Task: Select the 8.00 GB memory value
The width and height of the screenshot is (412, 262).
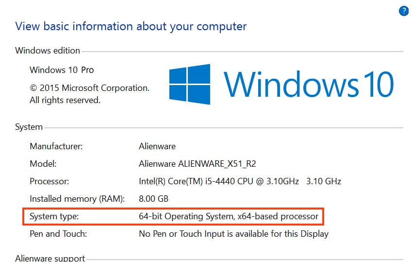Action: point(154,199)
